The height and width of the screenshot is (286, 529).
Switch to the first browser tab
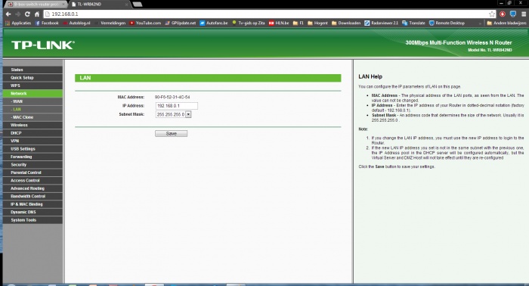[x=36, y=5]
